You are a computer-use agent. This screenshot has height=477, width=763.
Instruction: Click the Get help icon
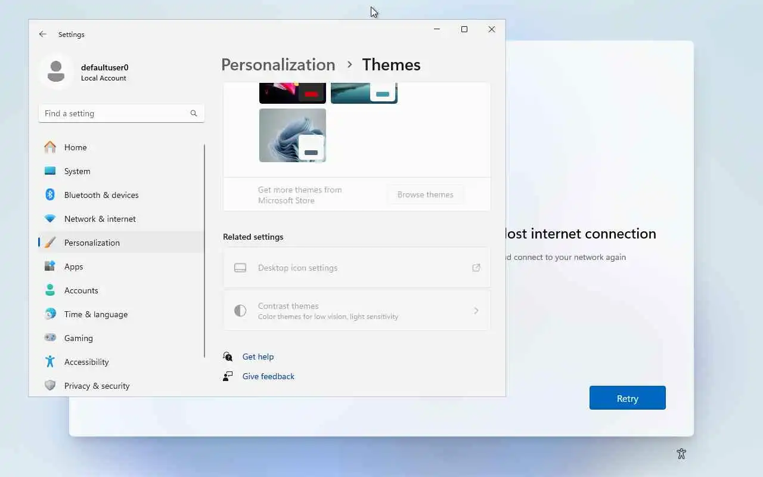pos(228,357)
